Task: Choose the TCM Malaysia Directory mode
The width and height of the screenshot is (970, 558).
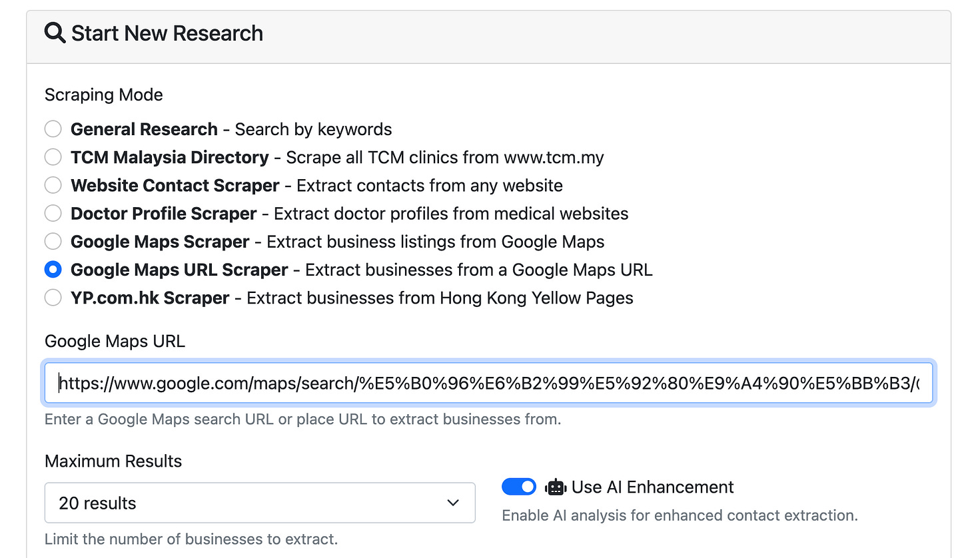Action: (x=53, y=157)
